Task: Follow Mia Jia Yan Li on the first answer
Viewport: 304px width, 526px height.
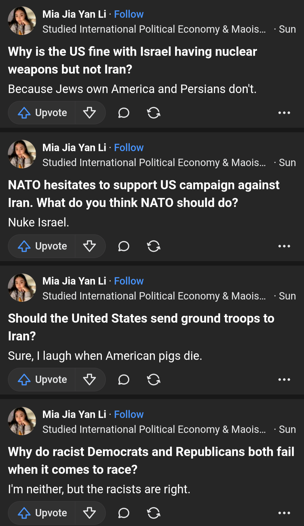Action: [x=129, y=14]
